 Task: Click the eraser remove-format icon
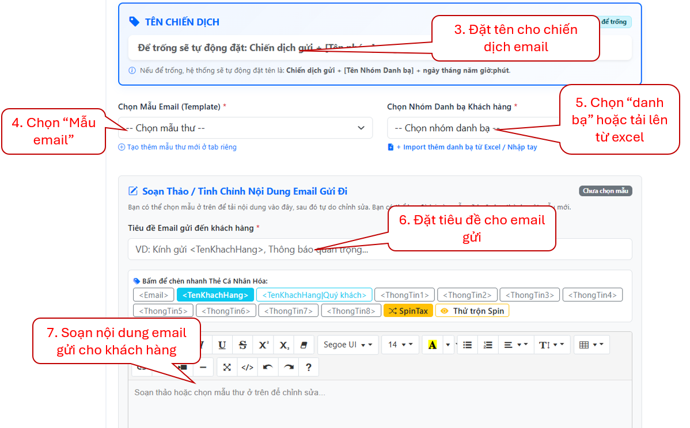coord(304,345)
